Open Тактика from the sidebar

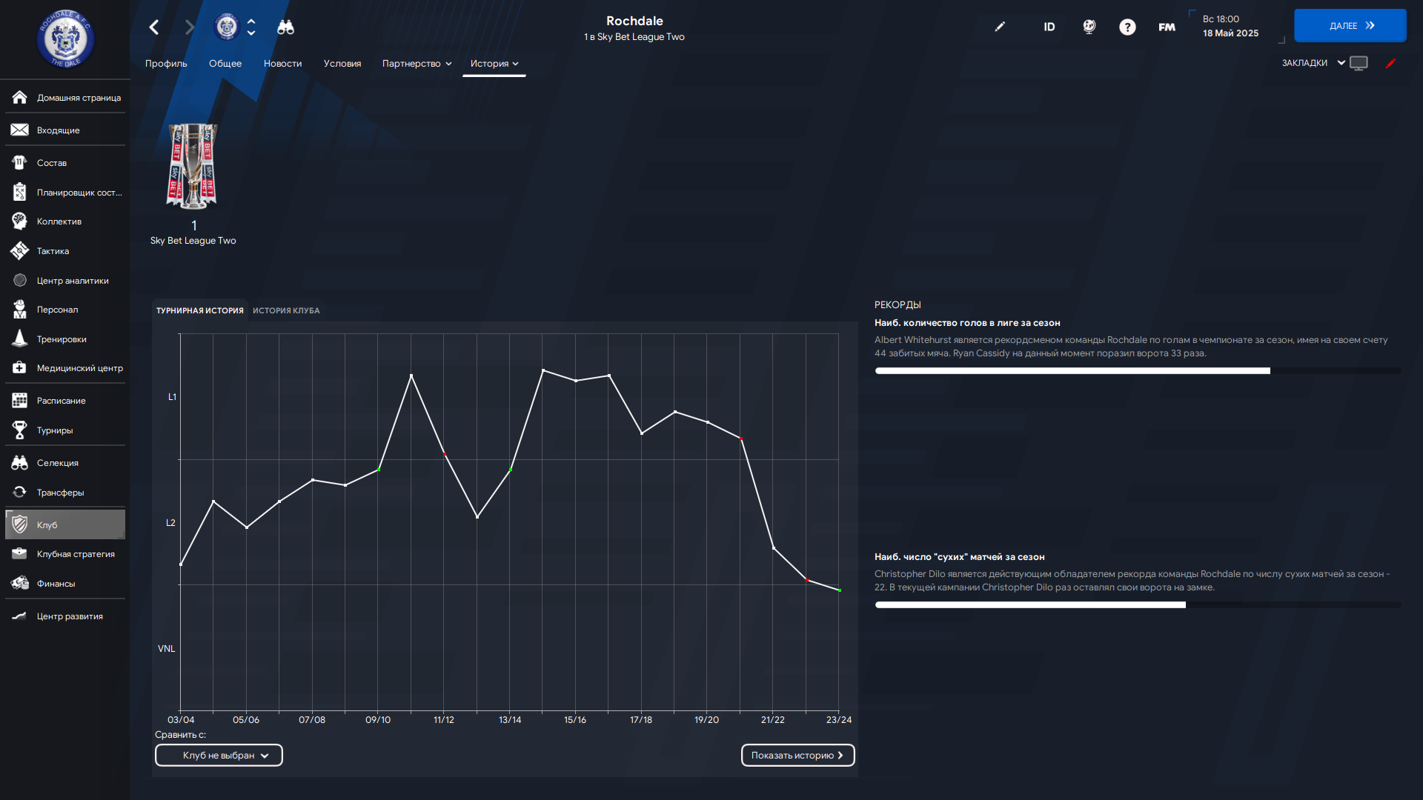pos(53,251)
